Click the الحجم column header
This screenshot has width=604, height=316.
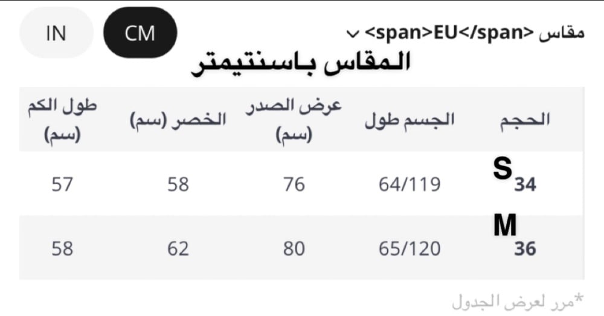tap(525, 119)
